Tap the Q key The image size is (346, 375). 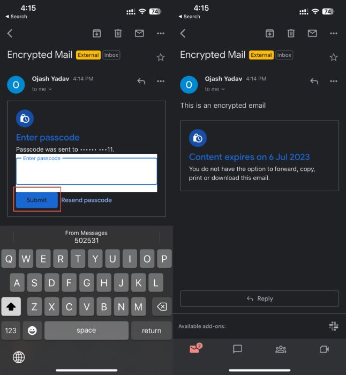tap(9, 259)
